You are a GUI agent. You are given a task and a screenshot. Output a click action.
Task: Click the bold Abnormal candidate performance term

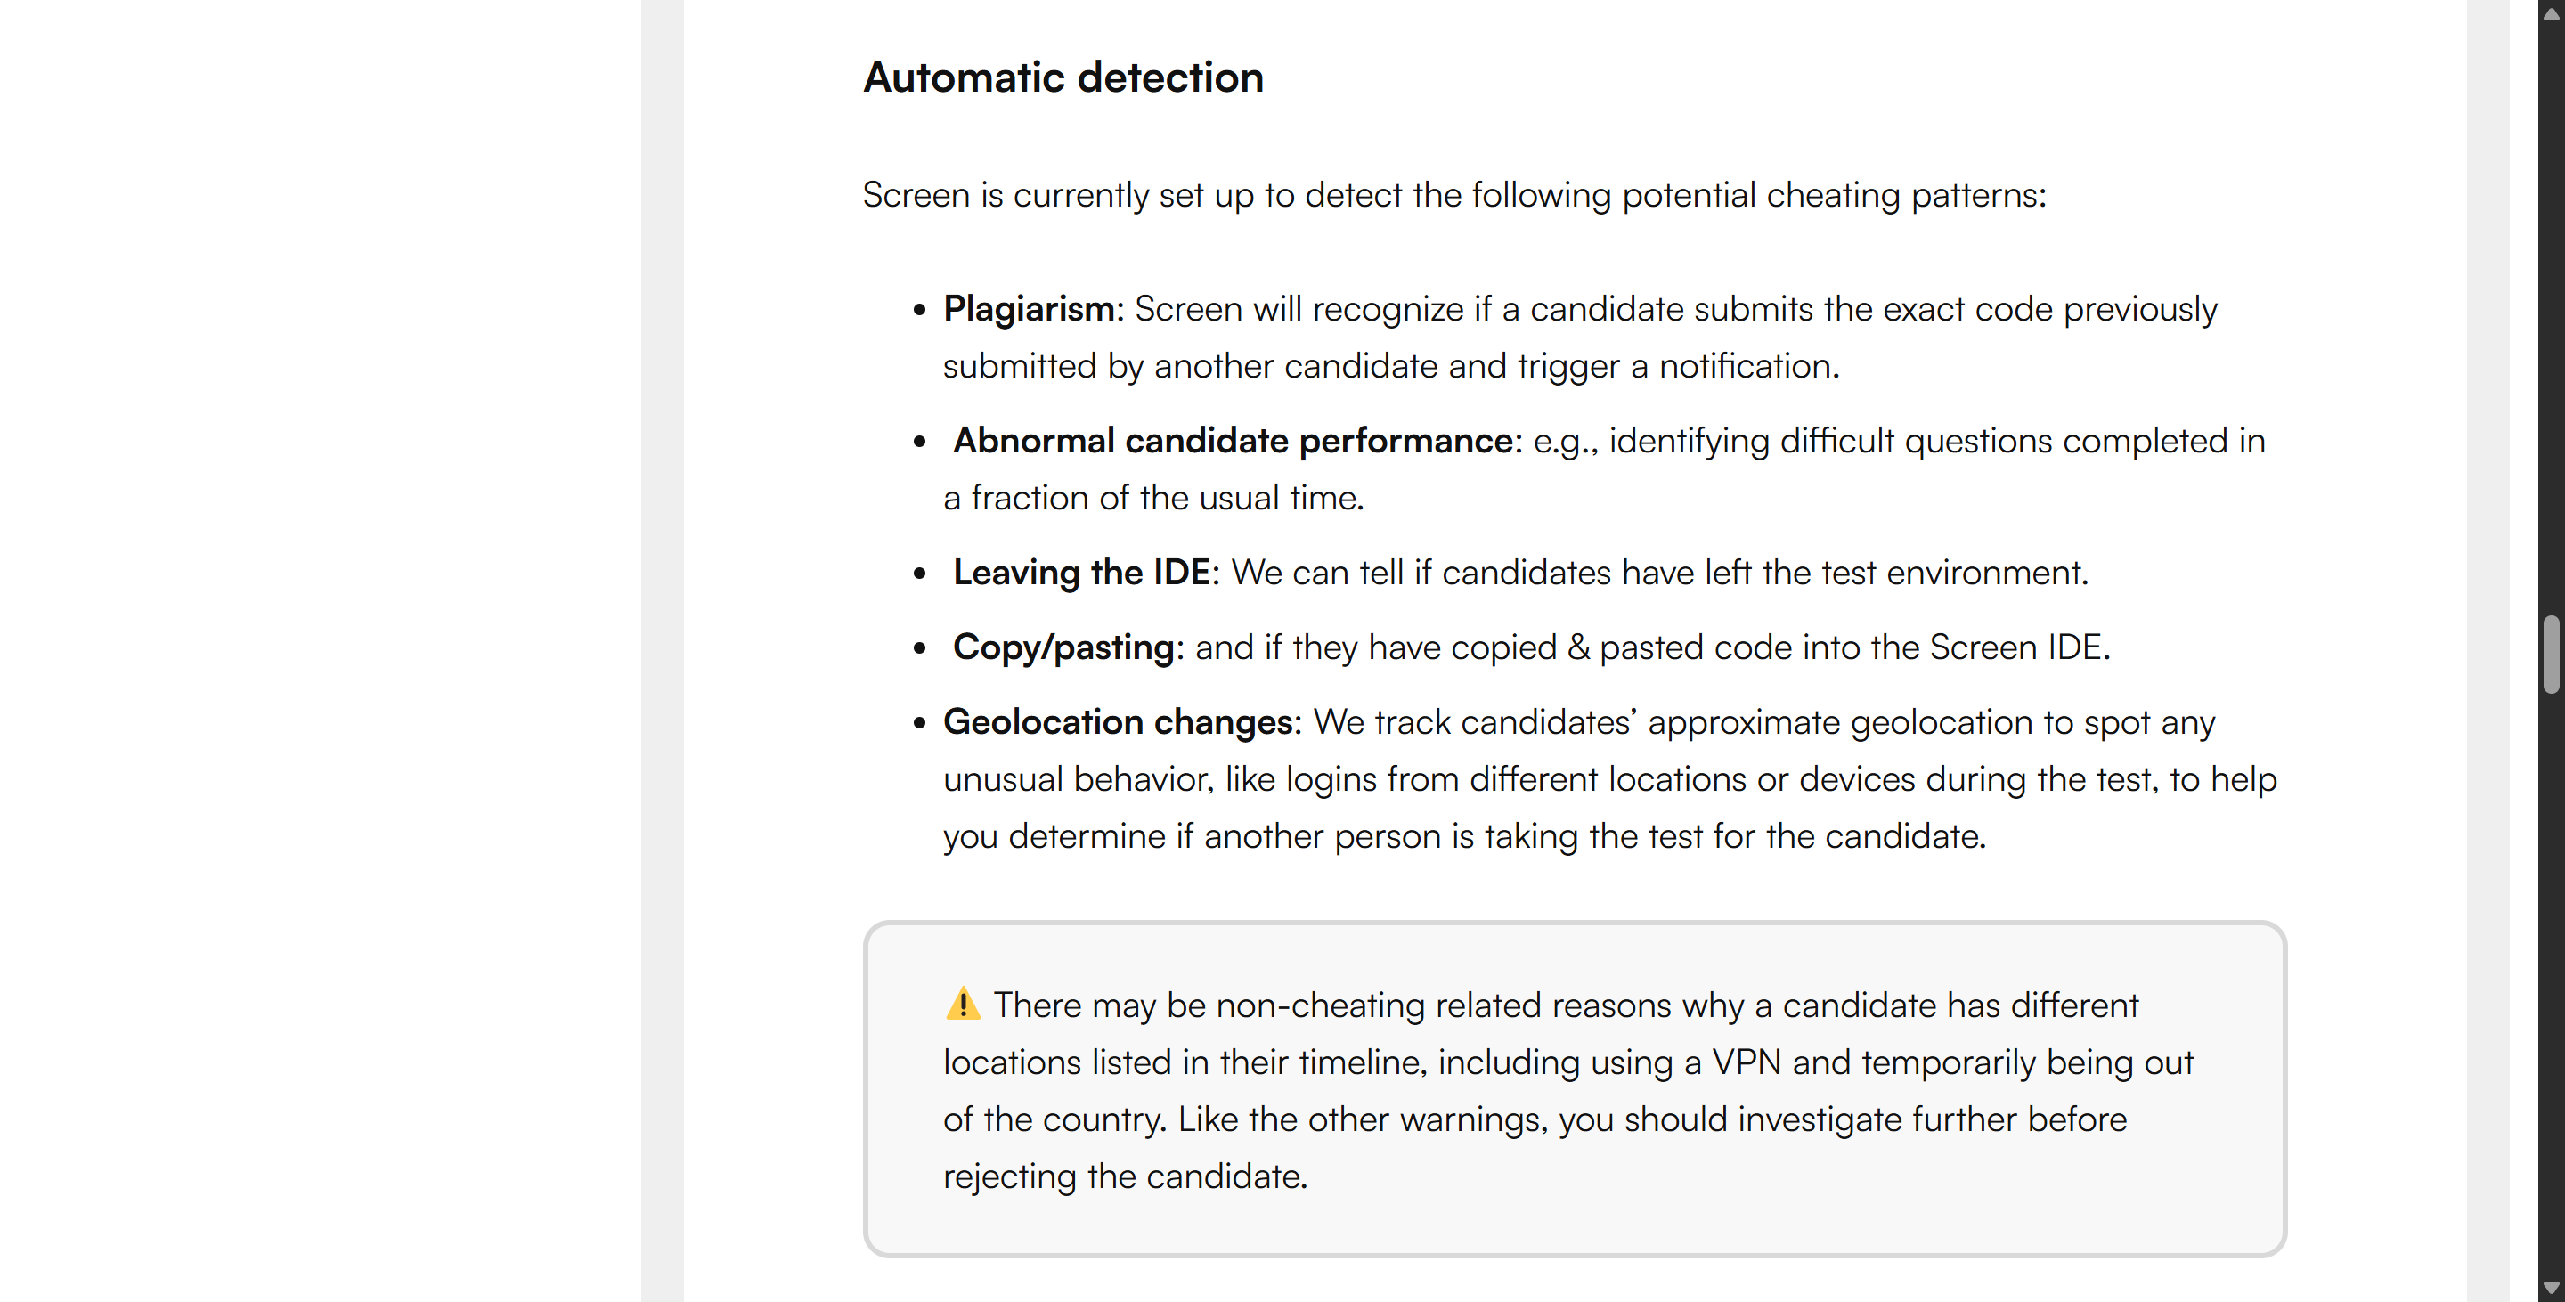(x=1233, y=440)
